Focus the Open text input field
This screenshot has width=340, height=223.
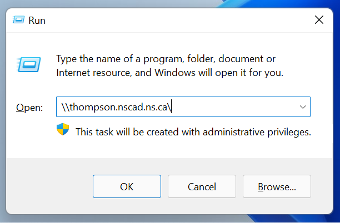click(183, 107)
